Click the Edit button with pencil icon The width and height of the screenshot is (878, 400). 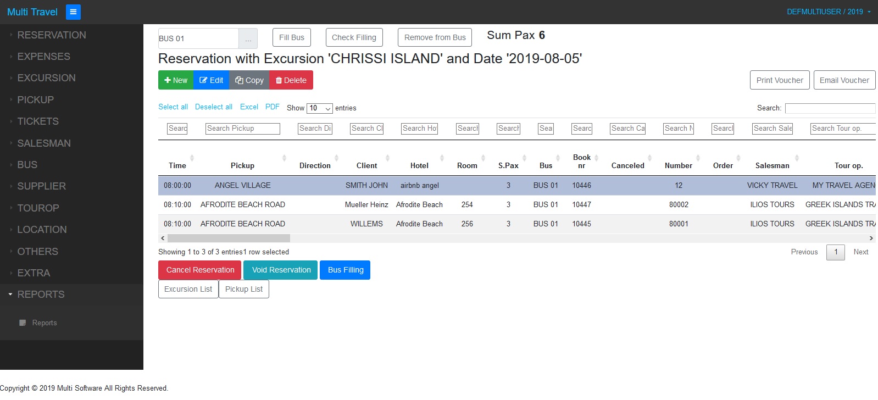click(x=212, y=80)
